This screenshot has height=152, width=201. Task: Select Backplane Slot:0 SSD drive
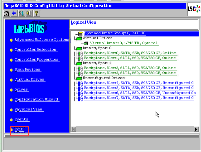point(130,53)
